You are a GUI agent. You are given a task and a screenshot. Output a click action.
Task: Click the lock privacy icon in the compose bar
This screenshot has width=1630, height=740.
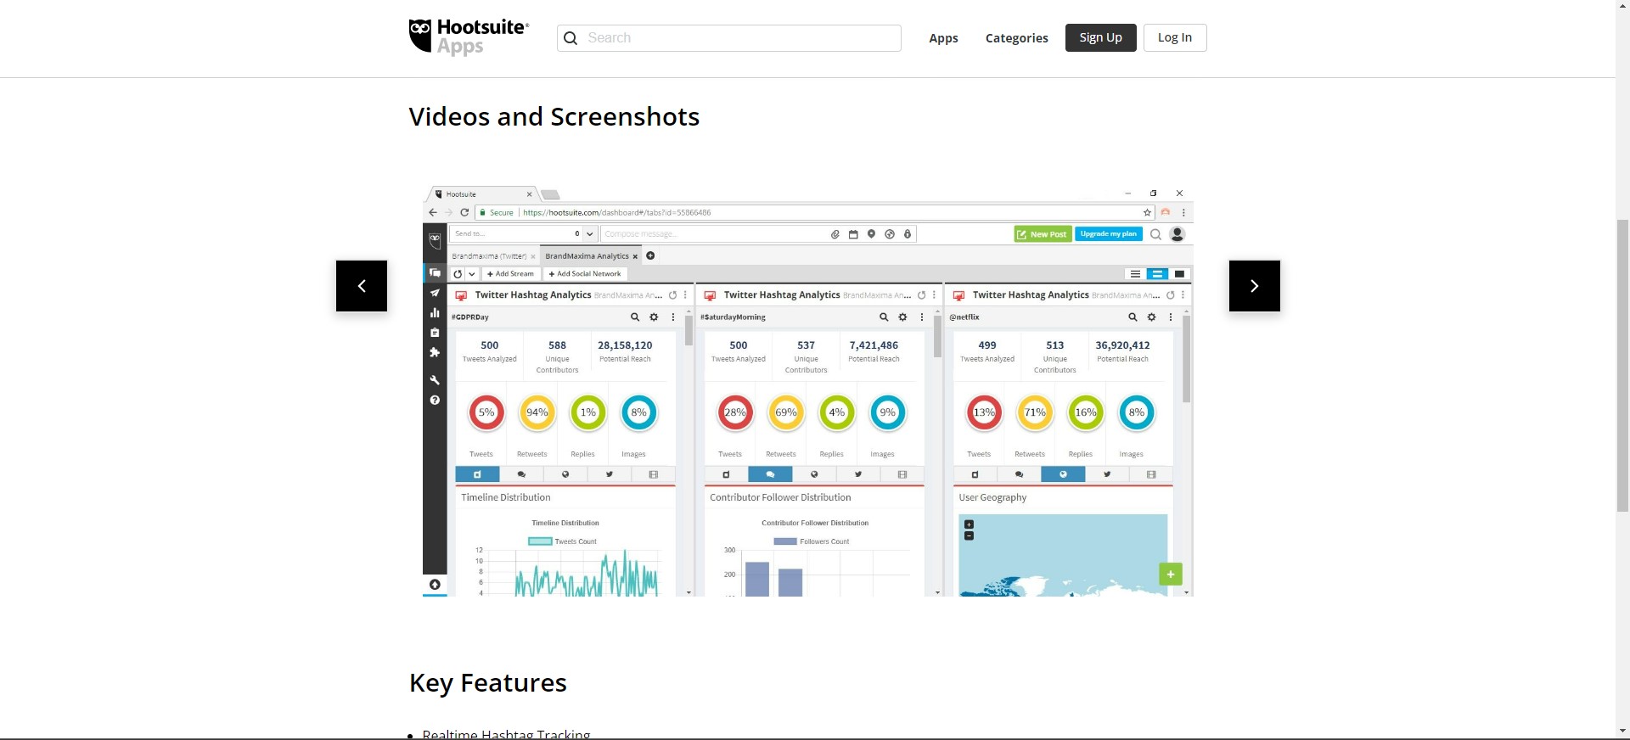(908, 234)
